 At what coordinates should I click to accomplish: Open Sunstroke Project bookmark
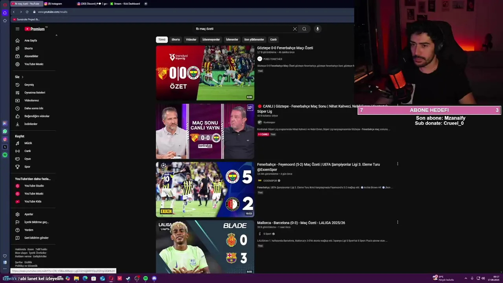coord(26,19)
